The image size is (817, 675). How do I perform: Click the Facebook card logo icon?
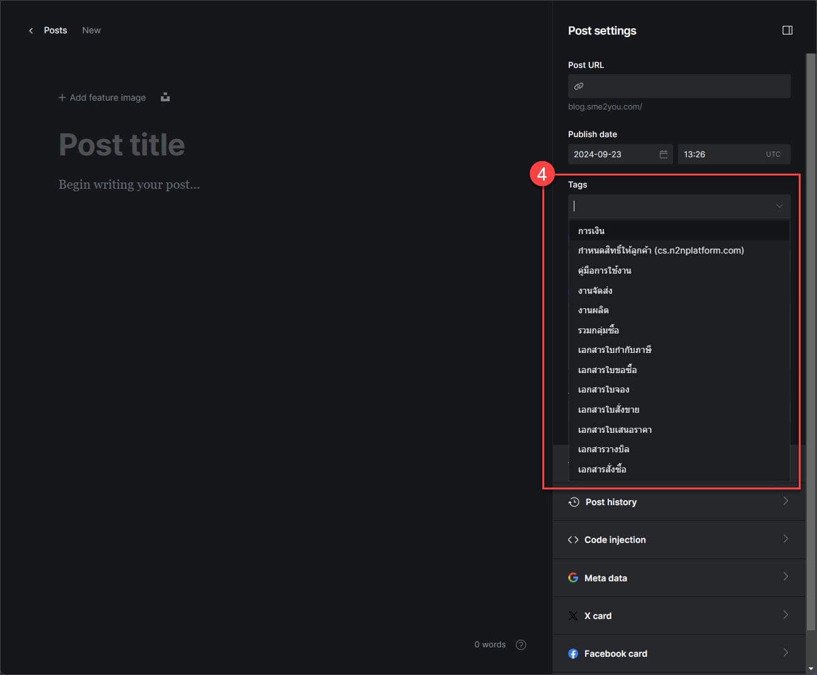point(573,654)
